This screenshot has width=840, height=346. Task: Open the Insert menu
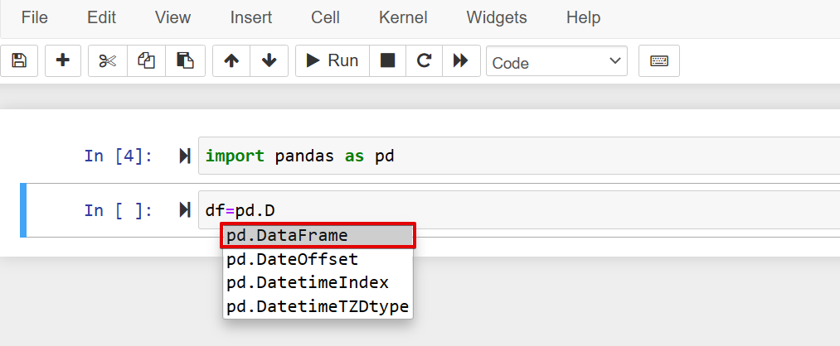tap(251, 17)
